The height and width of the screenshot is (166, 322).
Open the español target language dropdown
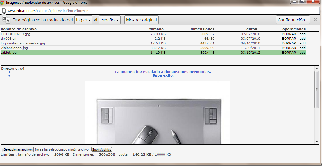[110, 20]
